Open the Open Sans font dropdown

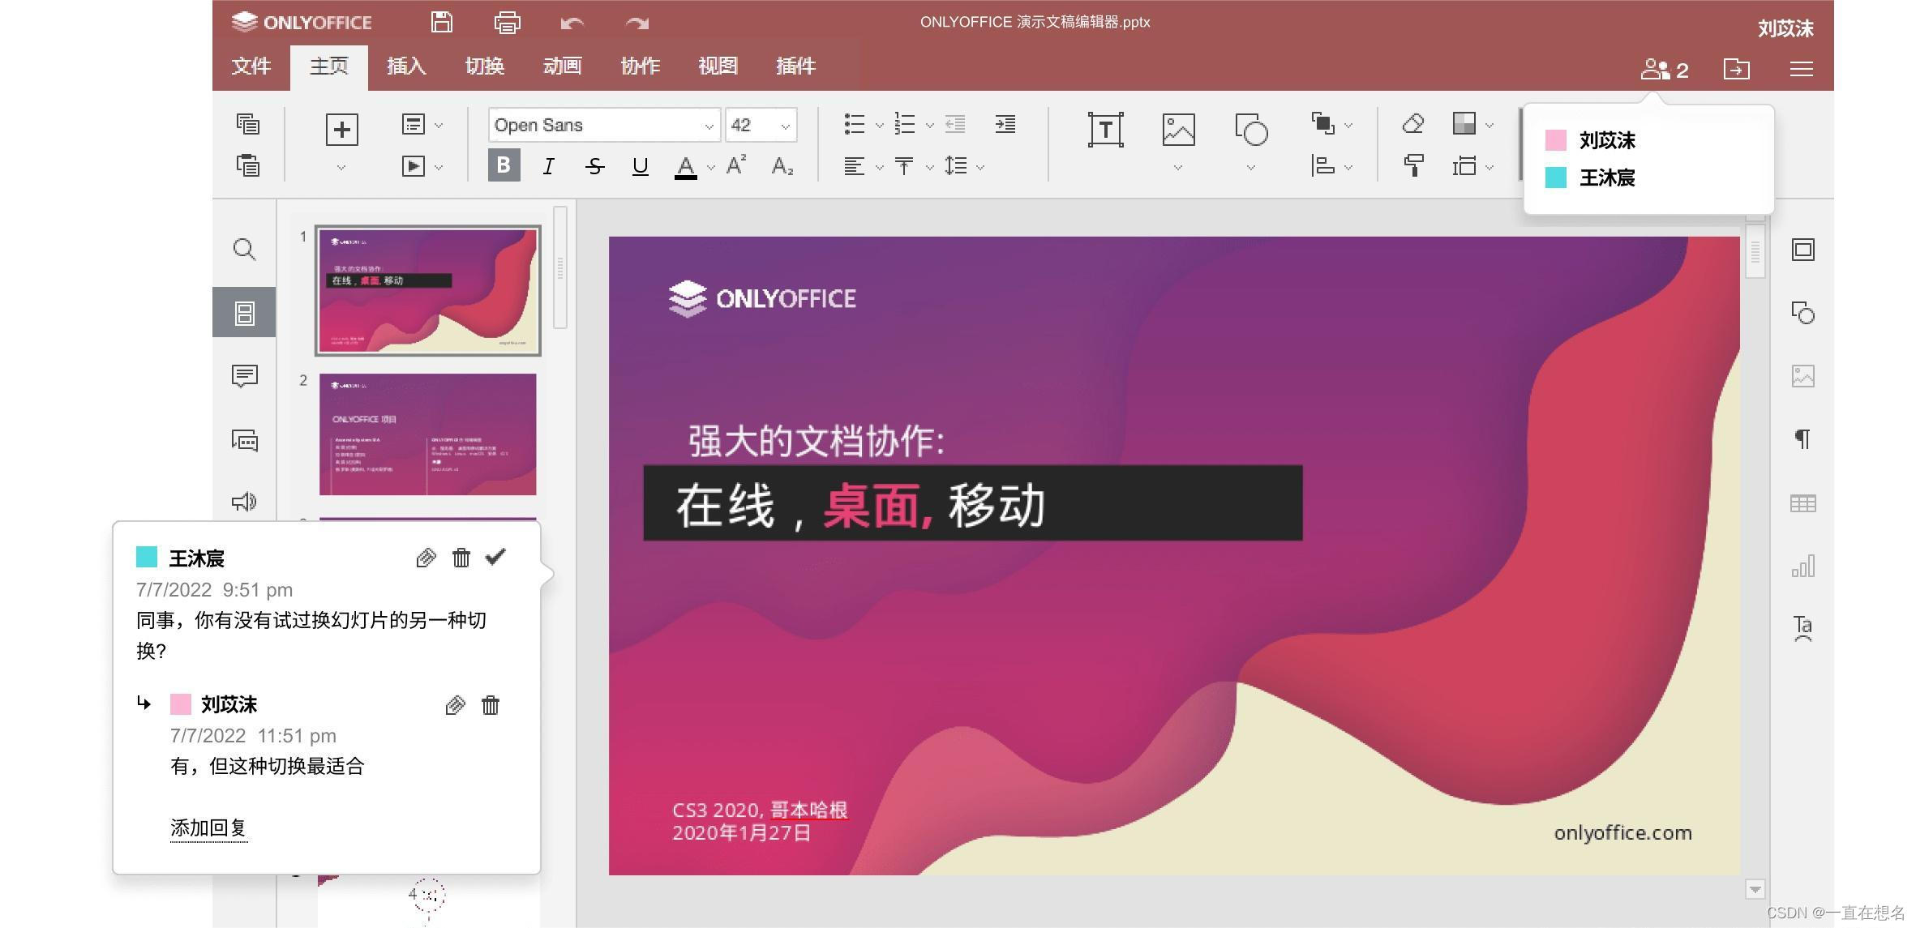(x=708, y=126)
